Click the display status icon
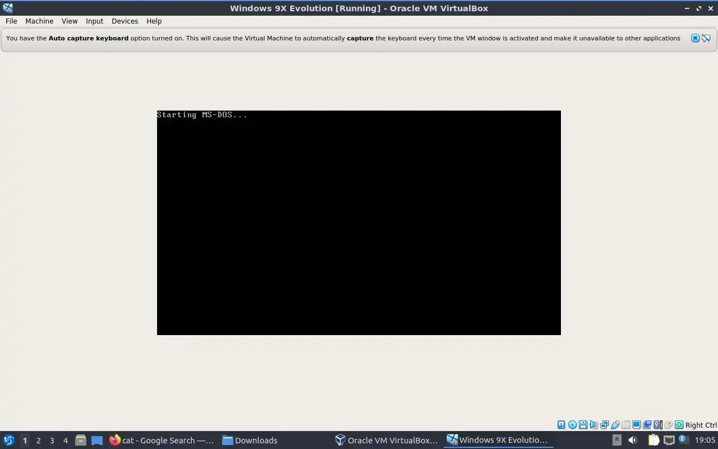718x449 pixels. click(636, 425)
